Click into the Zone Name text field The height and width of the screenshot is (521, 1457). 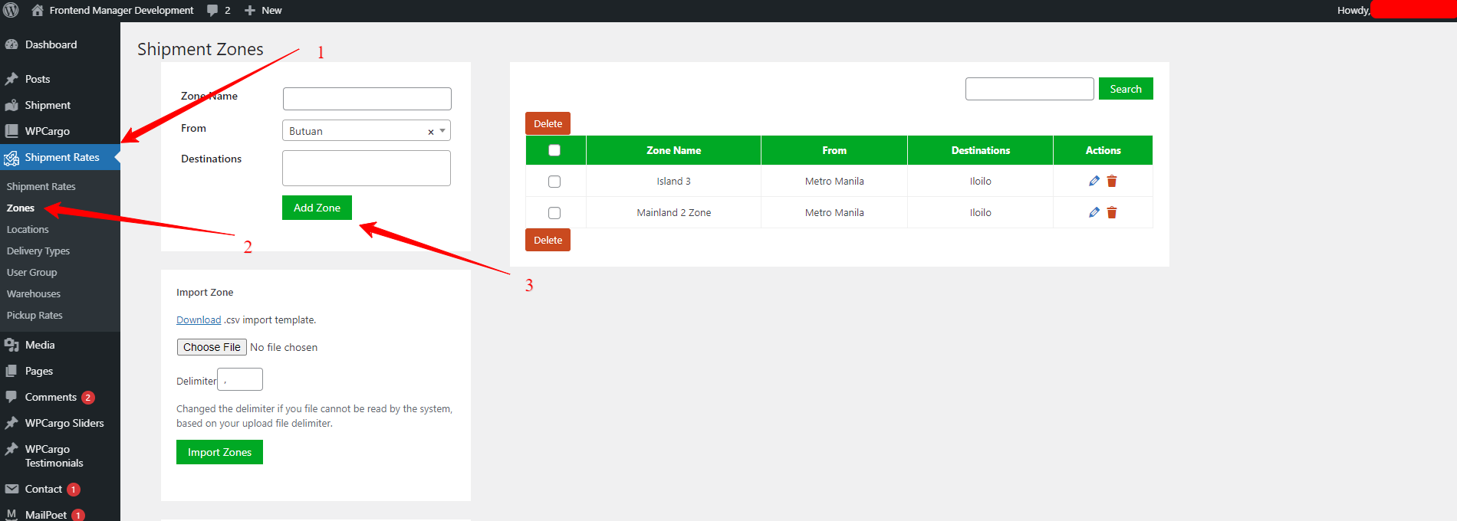(x=367, y=99)
